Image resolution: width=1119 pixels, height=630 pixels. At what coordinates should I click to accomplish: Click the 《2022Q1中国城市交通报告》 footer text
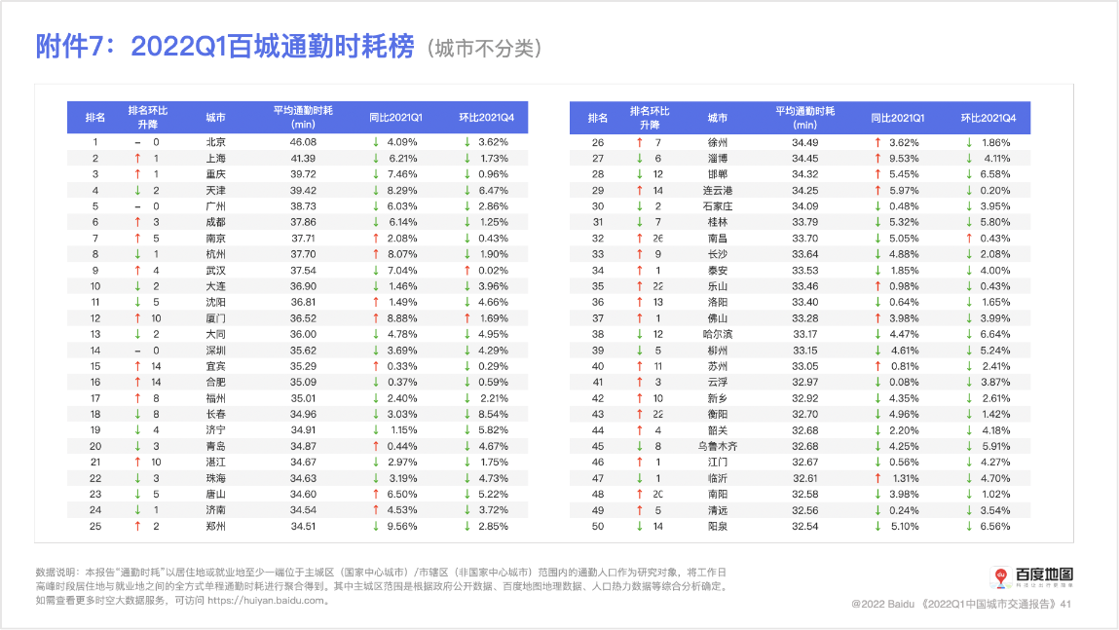pyautogui.click(x=989, y=604)
